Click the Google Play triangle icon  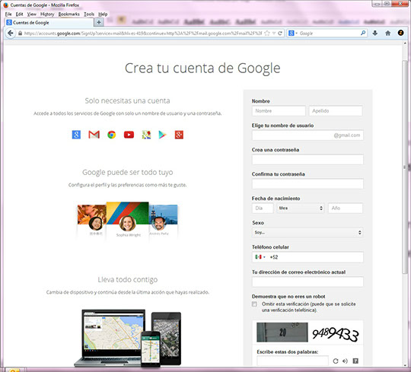(162, 135)
